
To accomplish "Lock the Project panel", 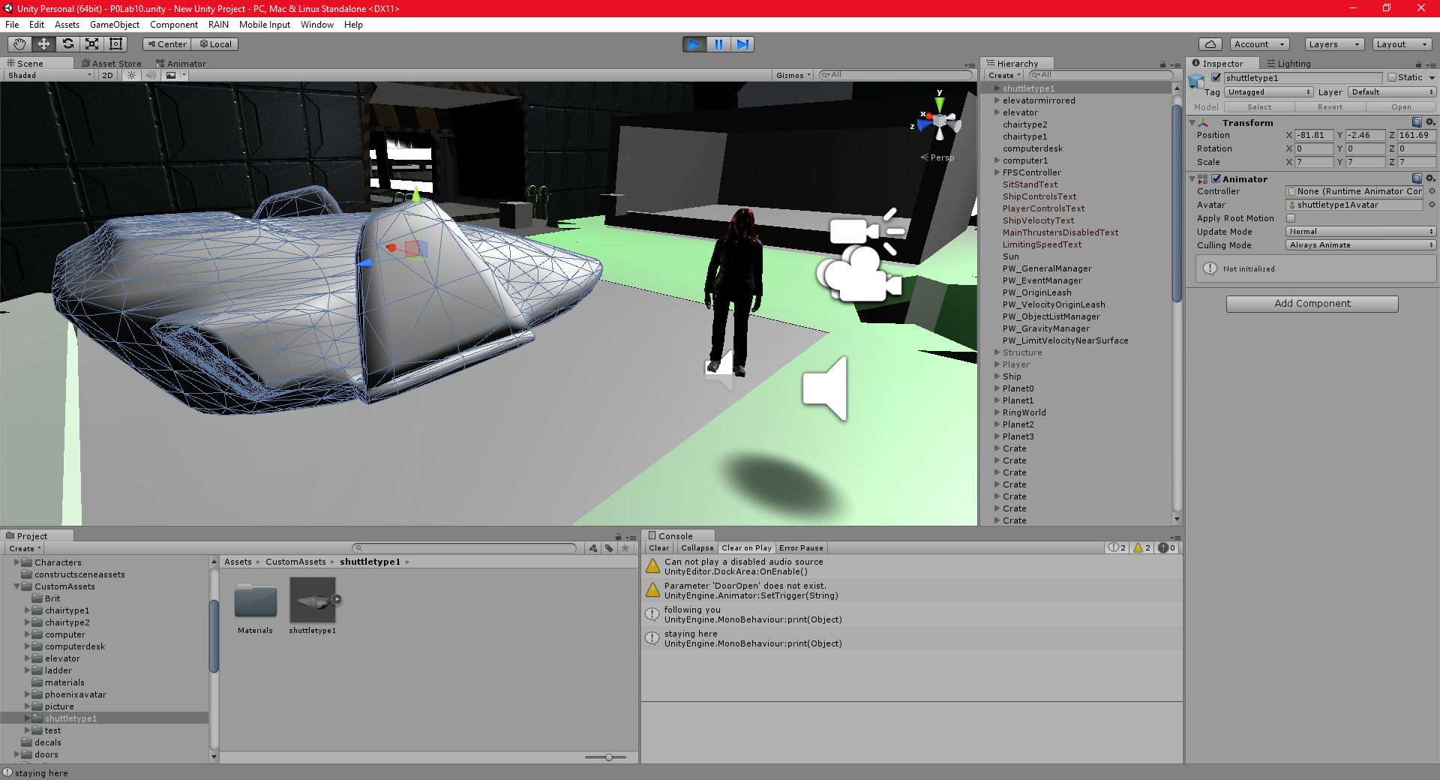I will 618,537.
